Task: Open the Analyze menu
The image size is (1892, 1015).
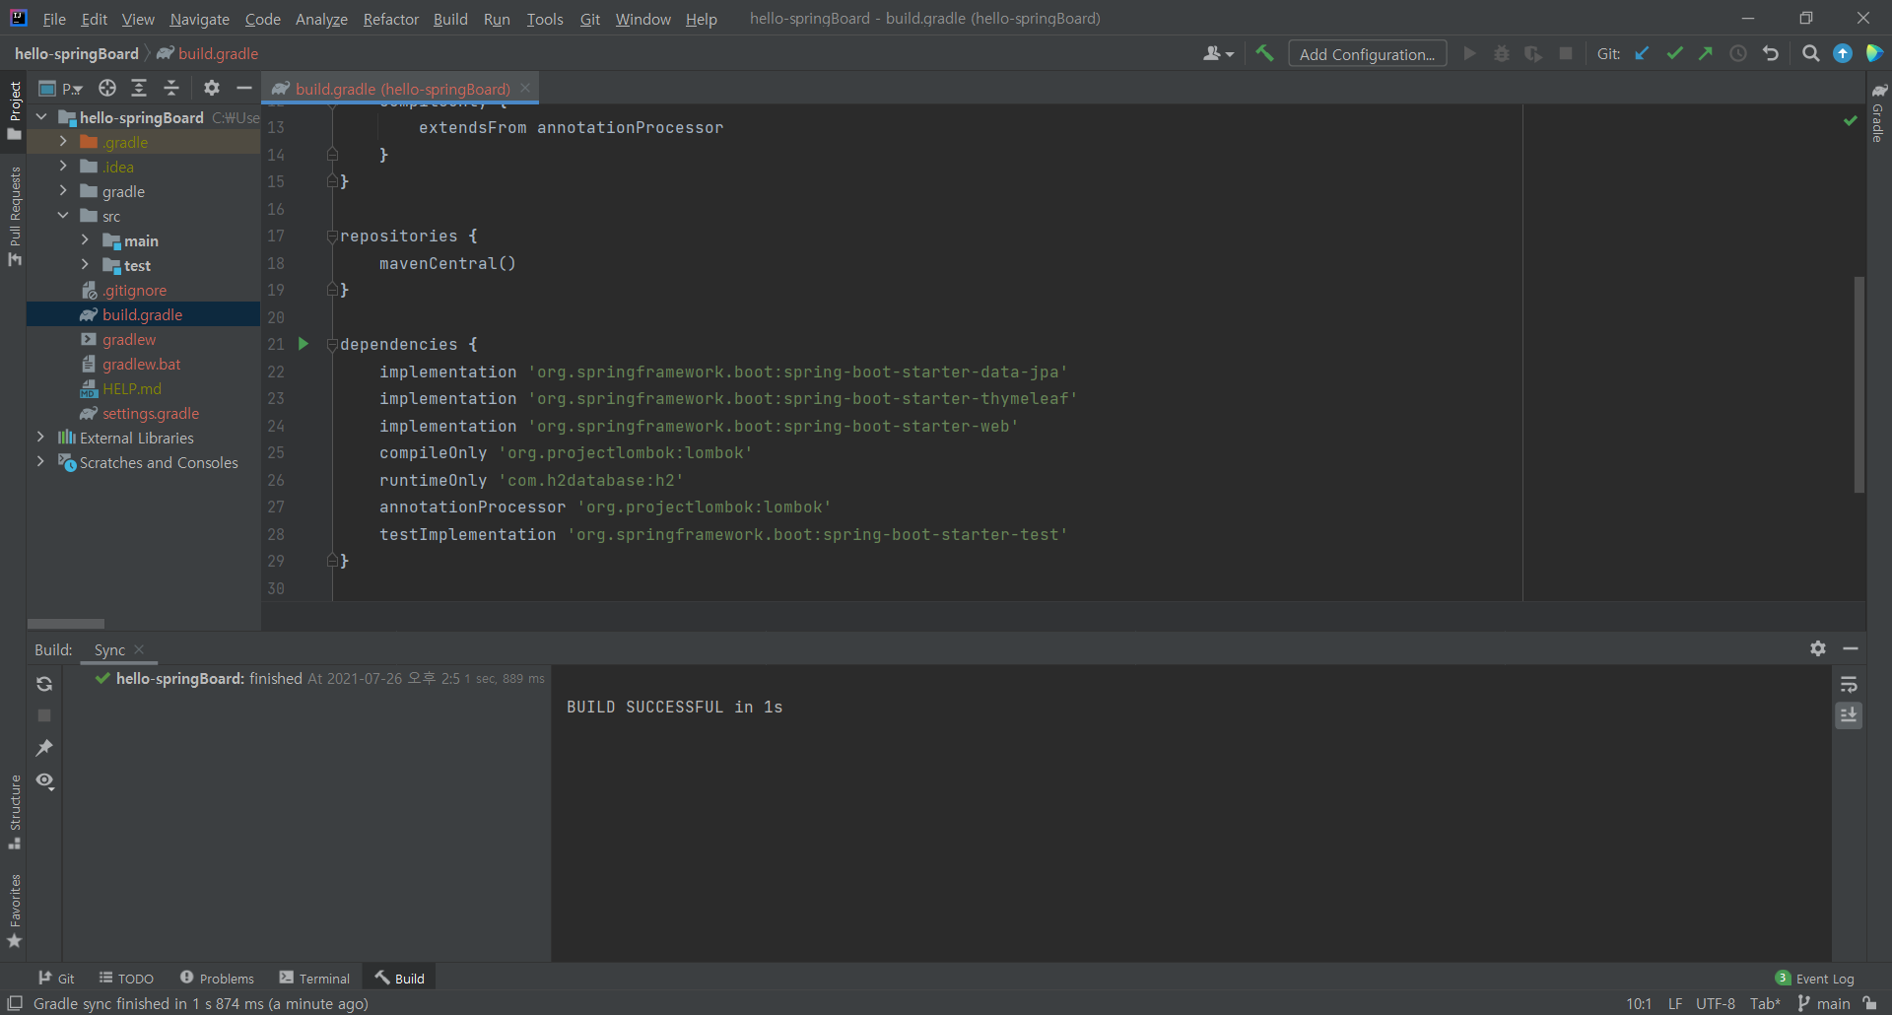Action: coord(321,19)
